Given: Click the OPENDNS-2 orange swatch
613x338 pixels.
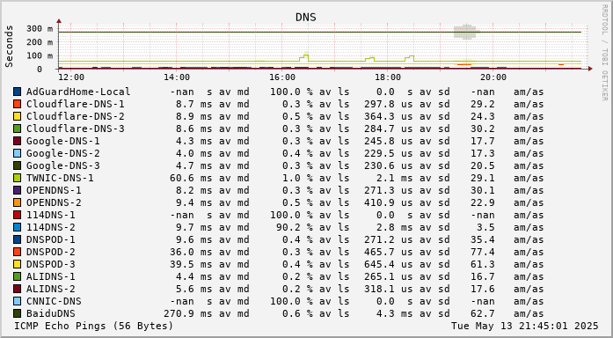Looking at the screenshot, I should coord(18,202).
